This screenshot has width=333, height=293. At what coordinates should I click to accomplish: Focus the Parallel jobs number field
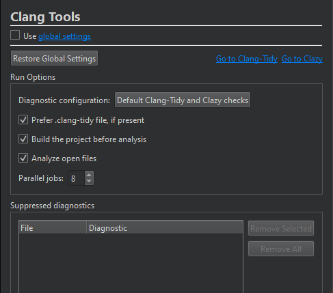coord(77,178)
